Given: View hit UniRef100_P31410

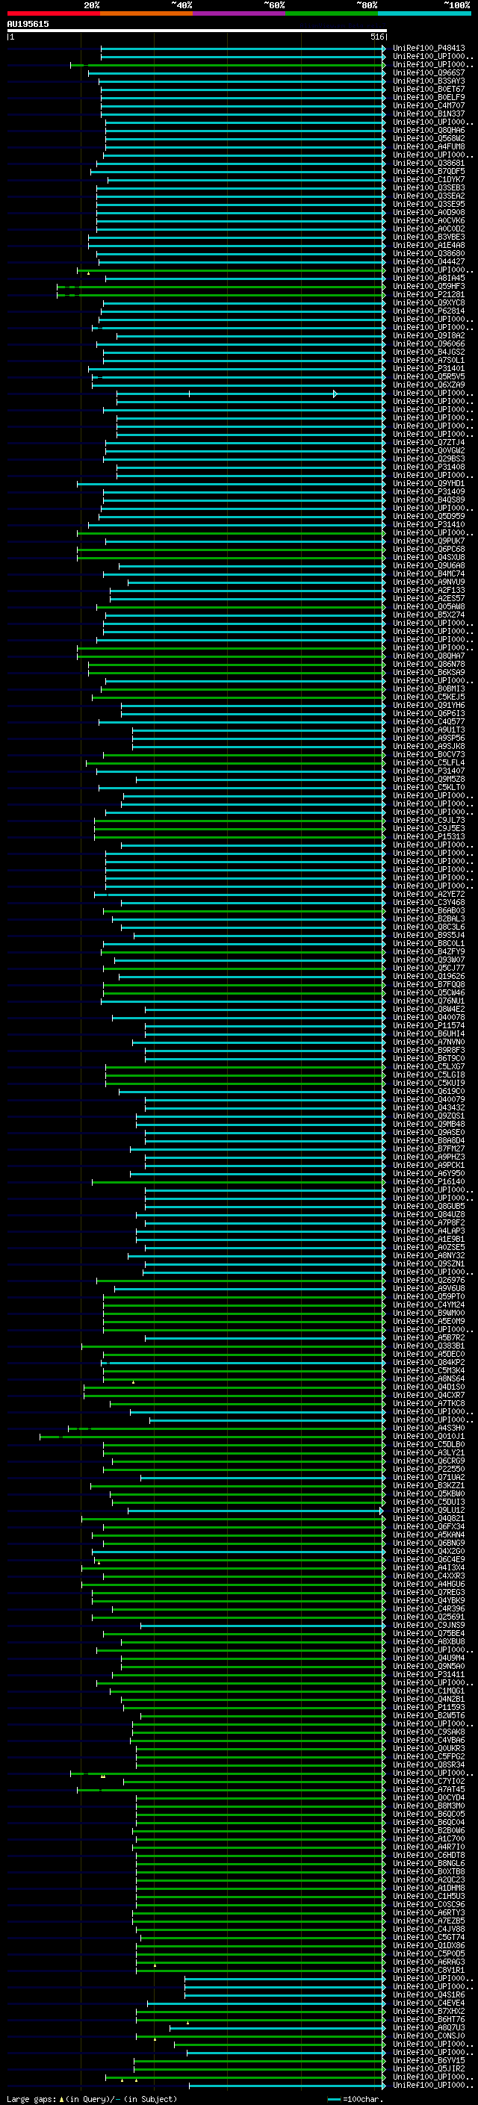Looking at the screenshot, I should click(428, 525).
